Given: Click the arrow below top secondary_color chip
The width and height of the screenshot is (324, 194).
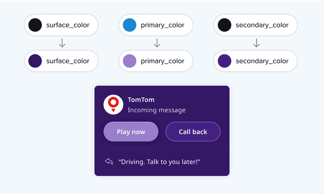Looking at the screenshot, I should [x=256, y=43].
